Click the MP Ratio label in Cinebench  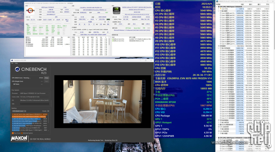[x=16, y=84]
